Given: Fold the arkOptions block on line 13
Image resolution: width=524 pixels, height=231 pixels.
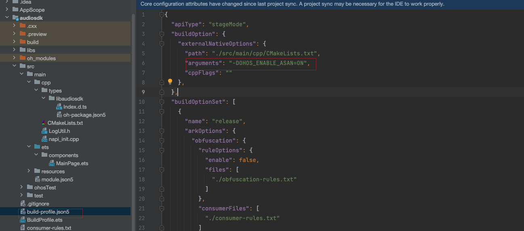Looking at the screenshot, I should click(162, 131).
